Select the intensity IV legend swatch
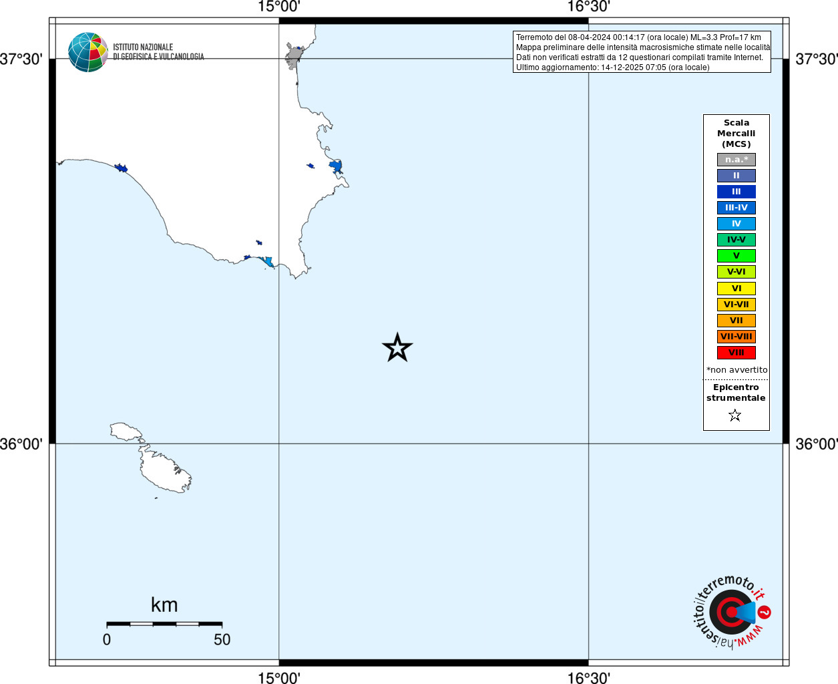 pos(737,224)
